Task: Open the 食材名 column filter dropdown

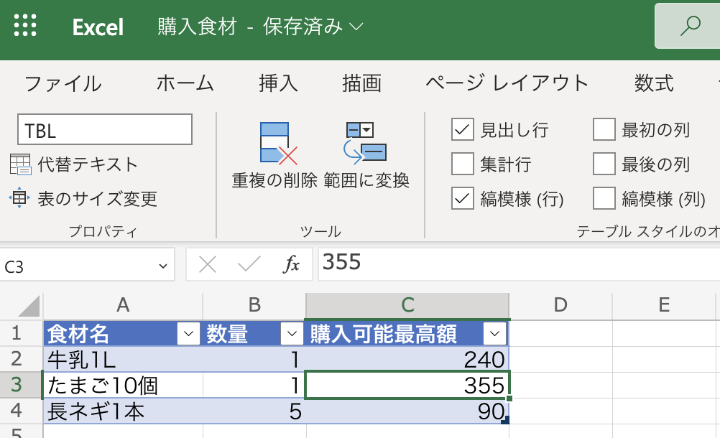Action: [x=188, y=333]
